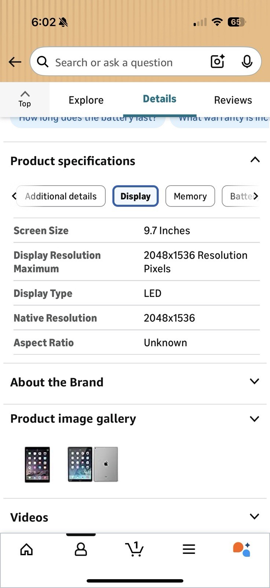Open the shopping cart icon
Screen dimensions: 270x588
135,549
